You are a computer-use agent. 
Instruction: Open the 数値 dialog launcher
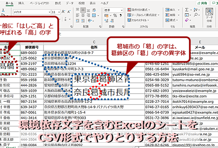(x=123, y=26)
